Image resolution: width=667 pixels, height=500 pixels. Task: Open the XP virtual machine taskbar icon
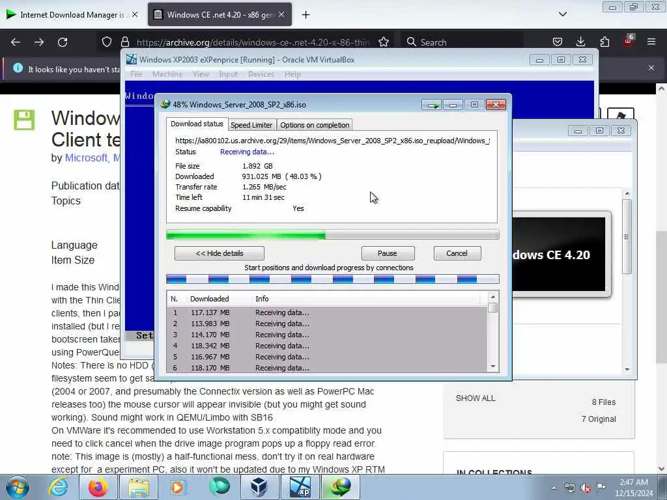pos(300,487)
